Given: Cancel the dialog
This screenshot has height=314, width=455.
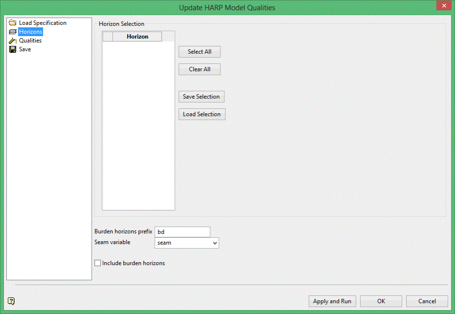Looking at the screenshot, I should coord(427,301).
